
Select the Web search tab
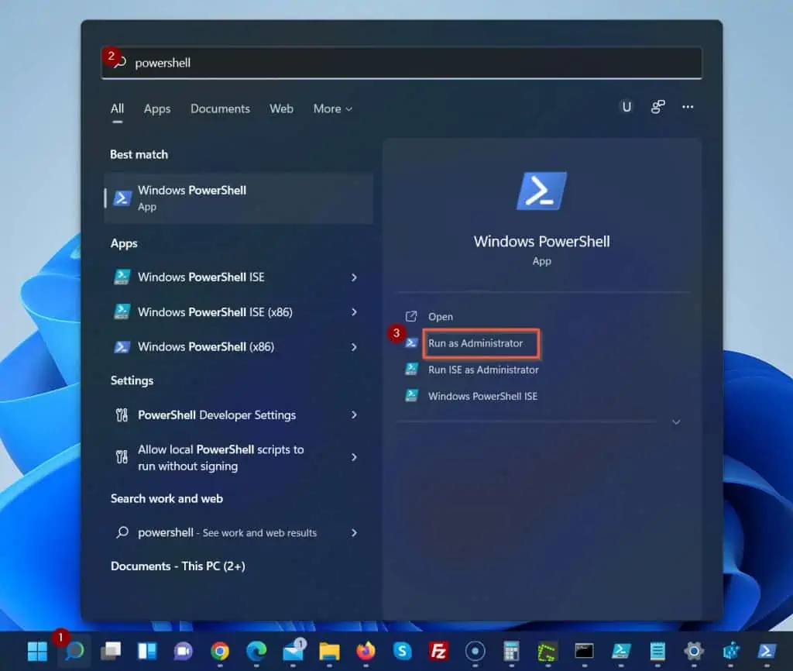[281, 109]
